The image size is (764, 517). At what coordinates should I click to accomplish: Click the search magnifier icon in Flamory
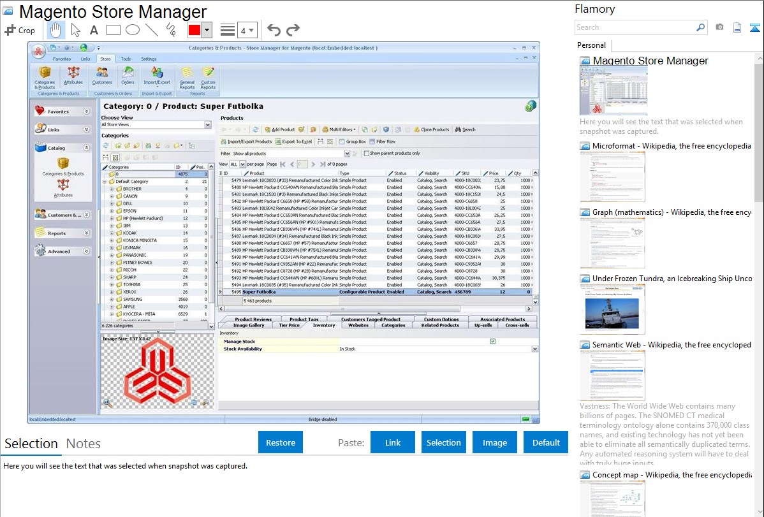(x=701, y=27)
